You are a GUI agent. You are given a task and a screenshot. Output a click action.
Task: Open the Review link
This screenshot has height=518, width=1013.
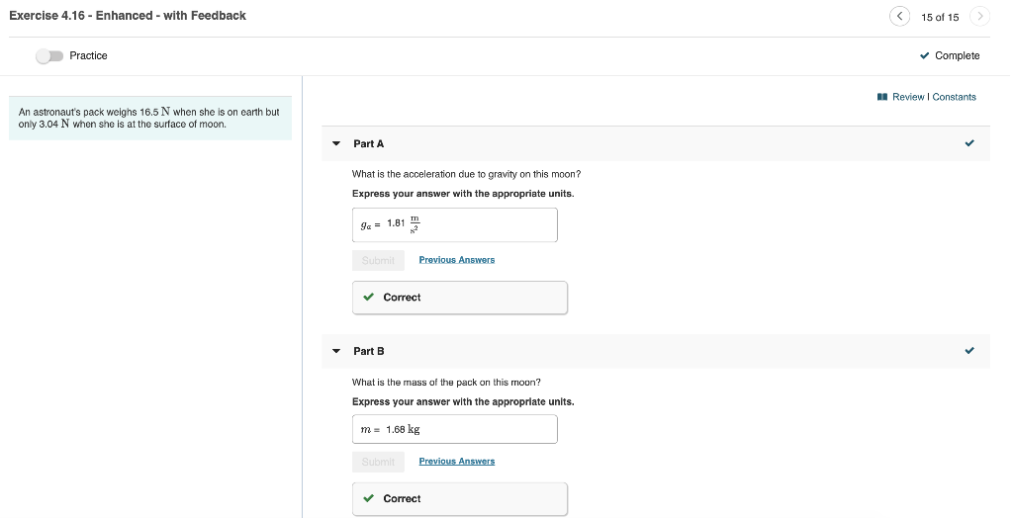(908, 97)
